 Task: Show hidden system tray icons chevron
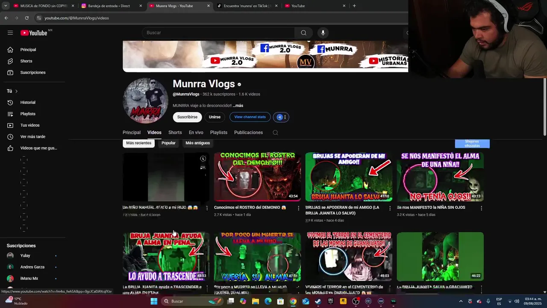point(461,301)
